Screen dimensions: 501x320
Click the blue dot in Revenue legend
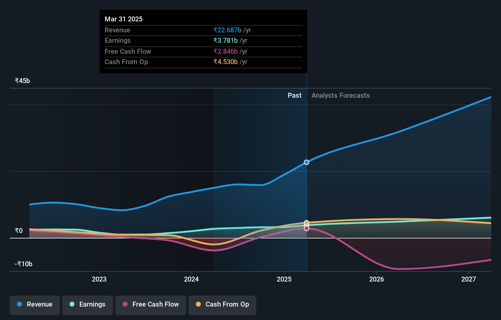(x=20, y=304)
